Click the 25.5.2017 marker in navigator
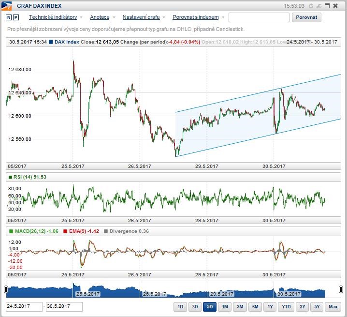Screen dimensions: 347x317 point(88,294)
